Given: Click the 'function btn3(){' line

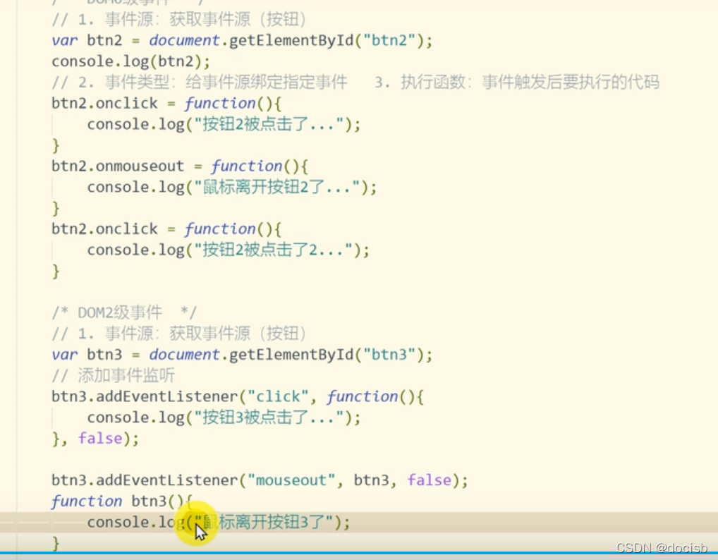Looking at the screenshot, I should 122,501.
